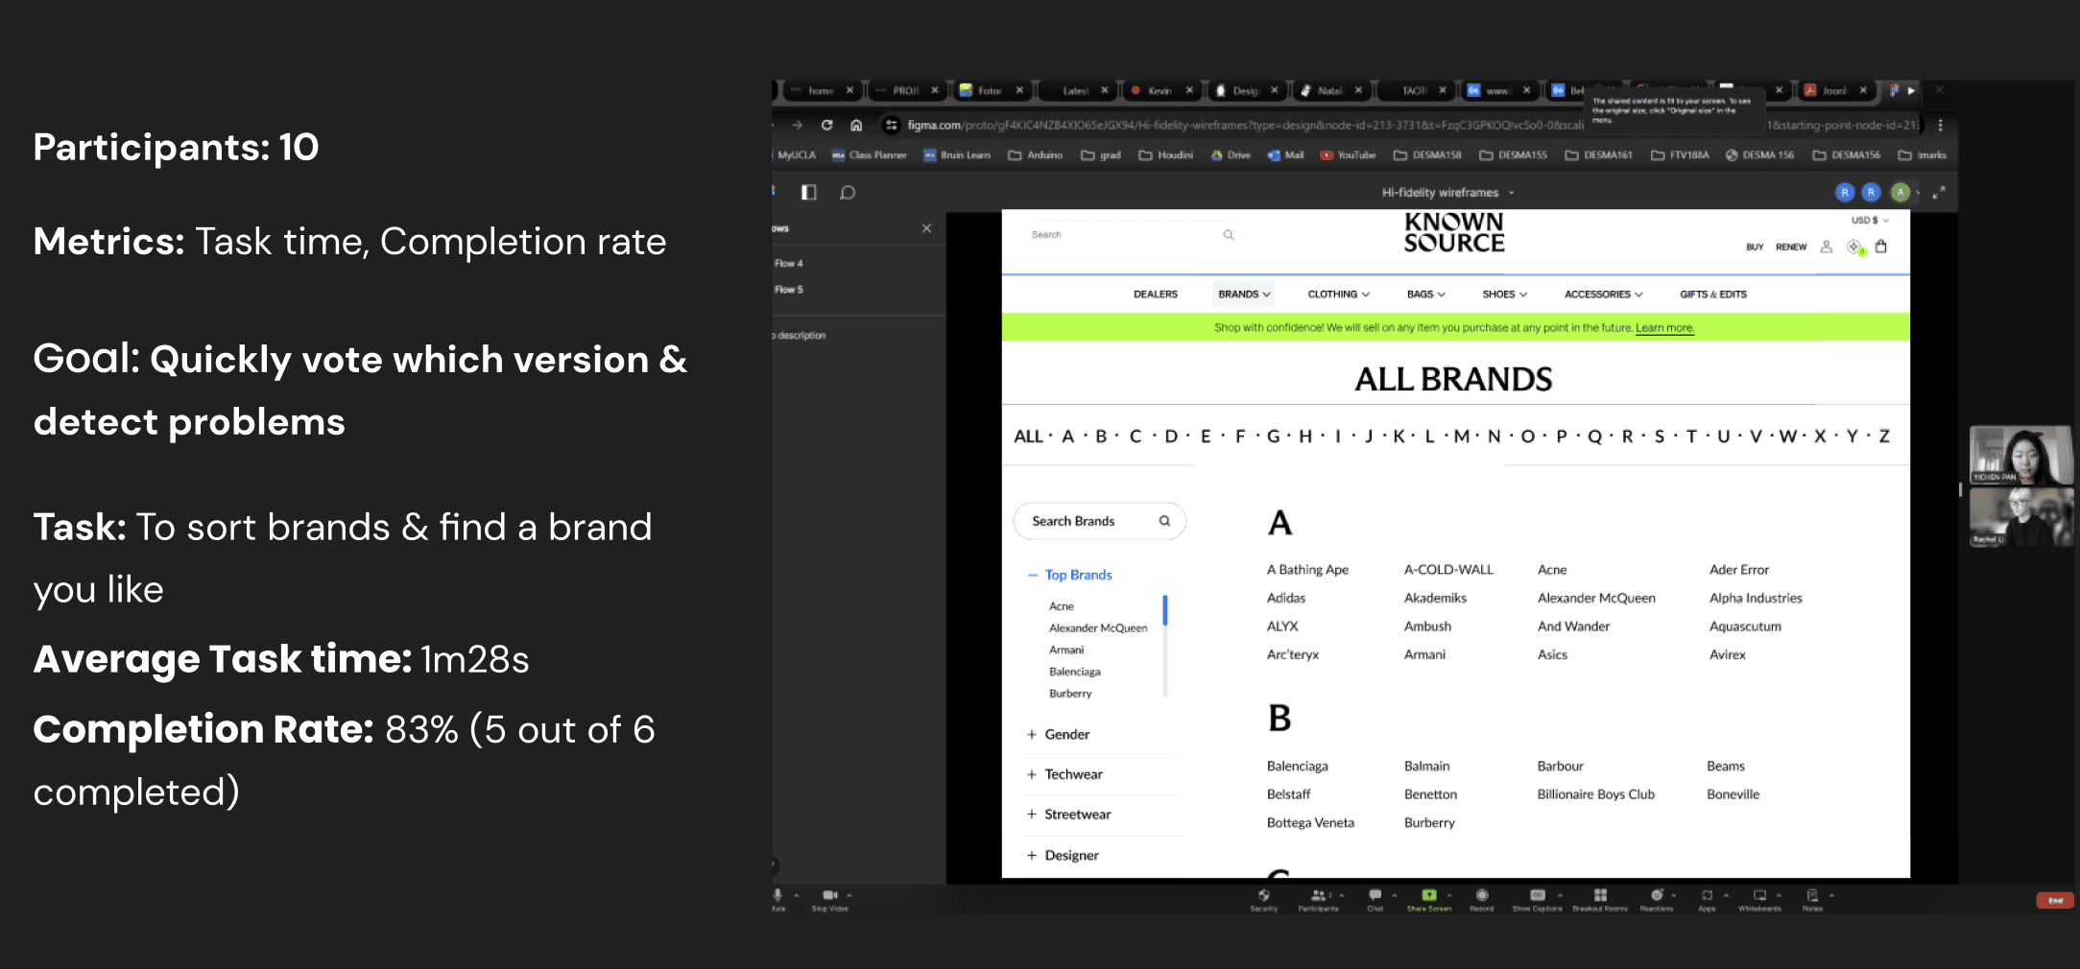Select Flow 4 in the flows list

(x=789, y=263)
